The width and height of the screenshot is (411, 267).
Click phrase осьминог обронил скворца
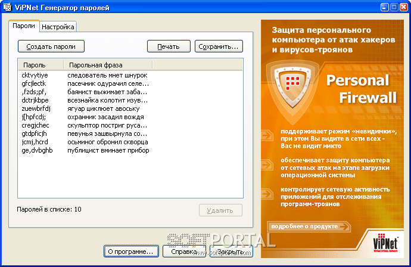[x=108, y=142]
